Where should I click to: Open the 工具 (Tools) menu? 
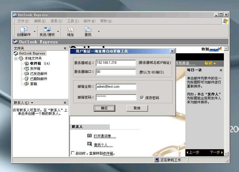coord(72,21)
